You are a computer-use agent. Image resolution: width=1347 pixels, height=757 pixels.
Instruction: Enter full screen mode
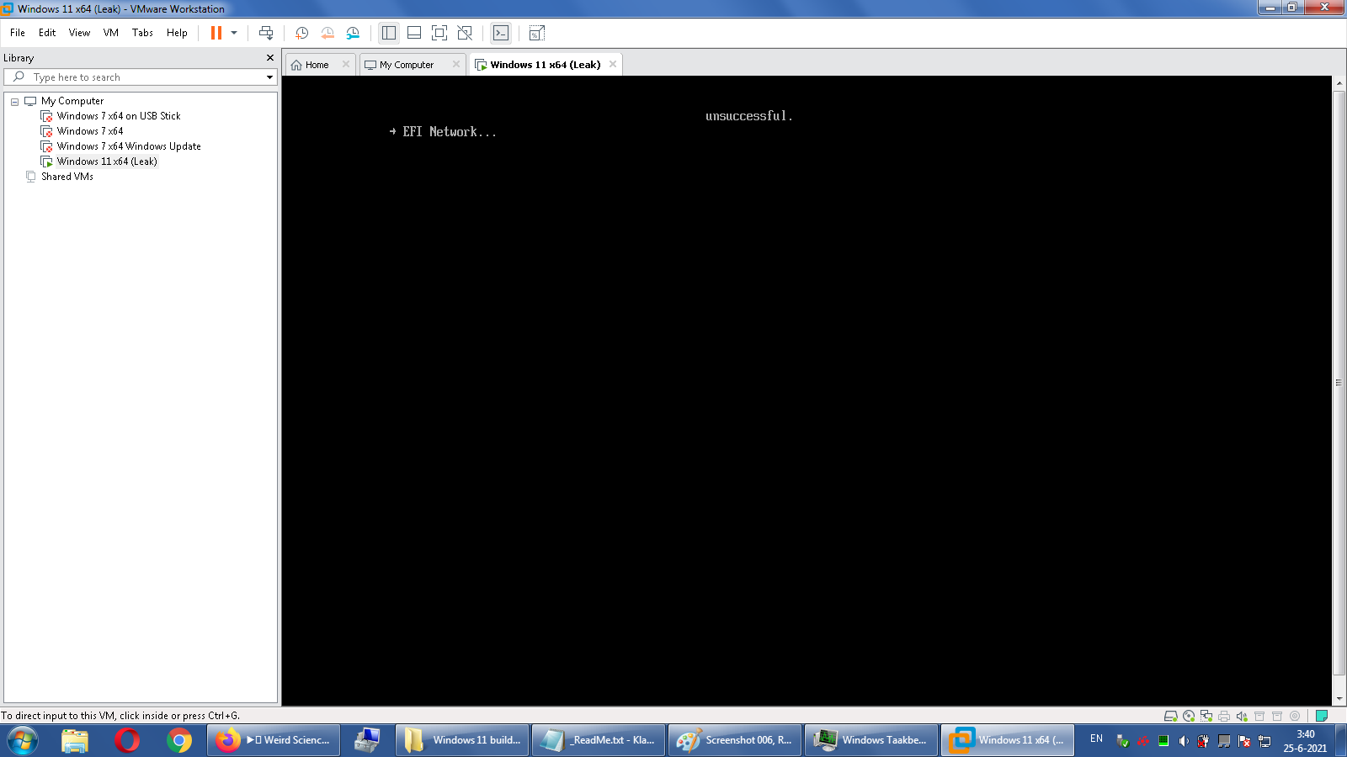[439, 33]
